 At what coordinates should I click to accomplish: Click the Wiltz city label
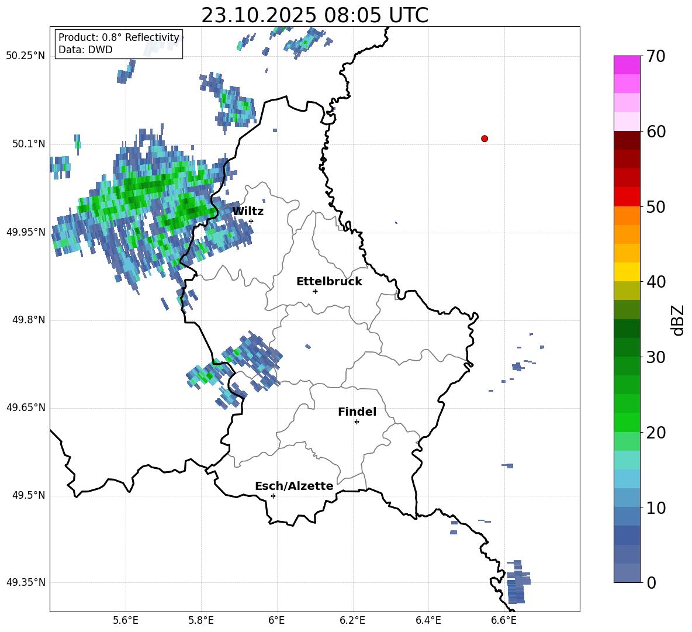(x=248, y=212)
